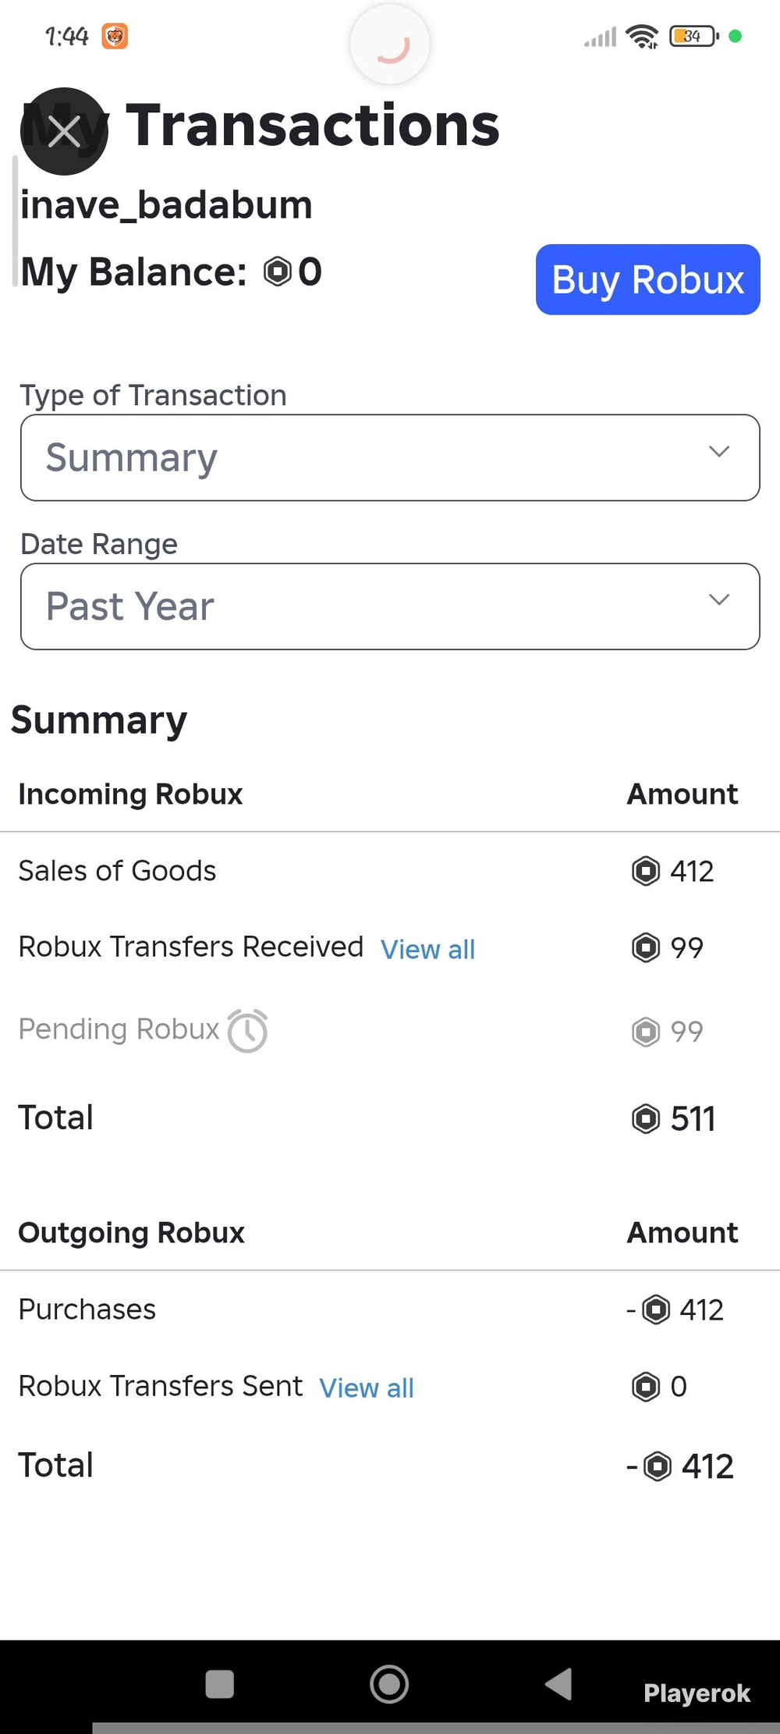The width and height of the screenshot is (780, 1734).
Task: Open the Past Year date range dropdown
Action: pos(390,606)
